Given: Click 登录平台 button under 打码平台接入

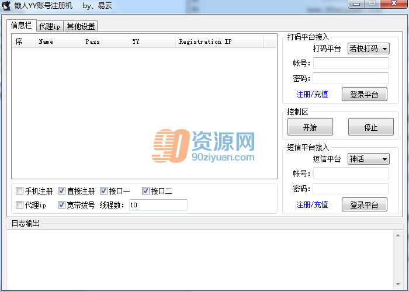Looking at the screenshot, I should click(x=365, y=95).
